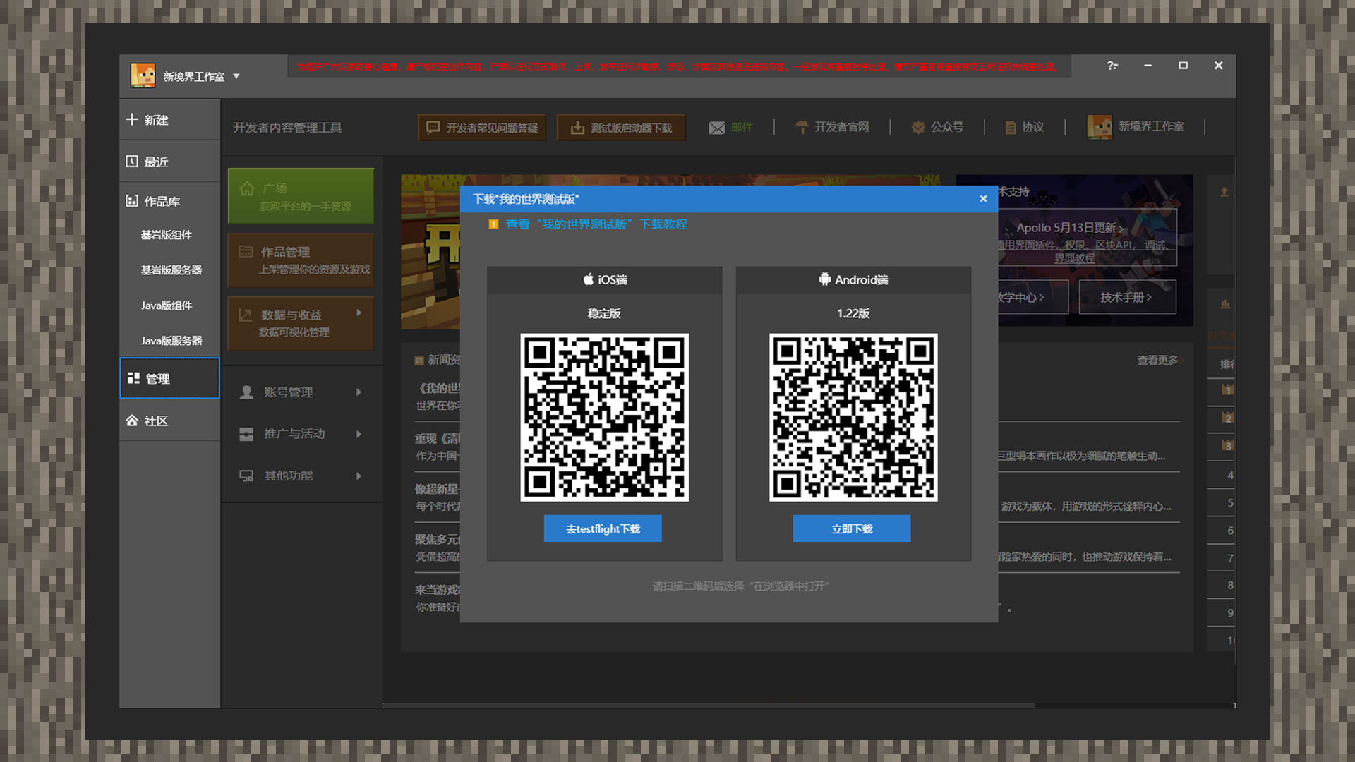1355x762 pixels.
Task: Click the 最近 clock icon in sidebar
Action: [x=132, y=162]
